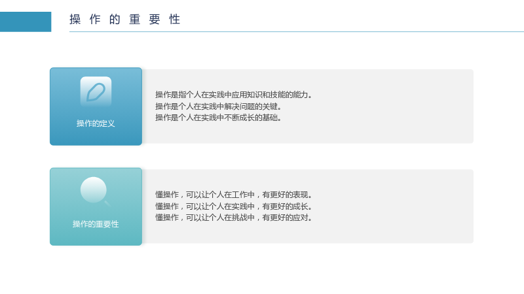Click line 懂操作，可以让个人在挑战中，有更好的应对

(x=234, y=218)
